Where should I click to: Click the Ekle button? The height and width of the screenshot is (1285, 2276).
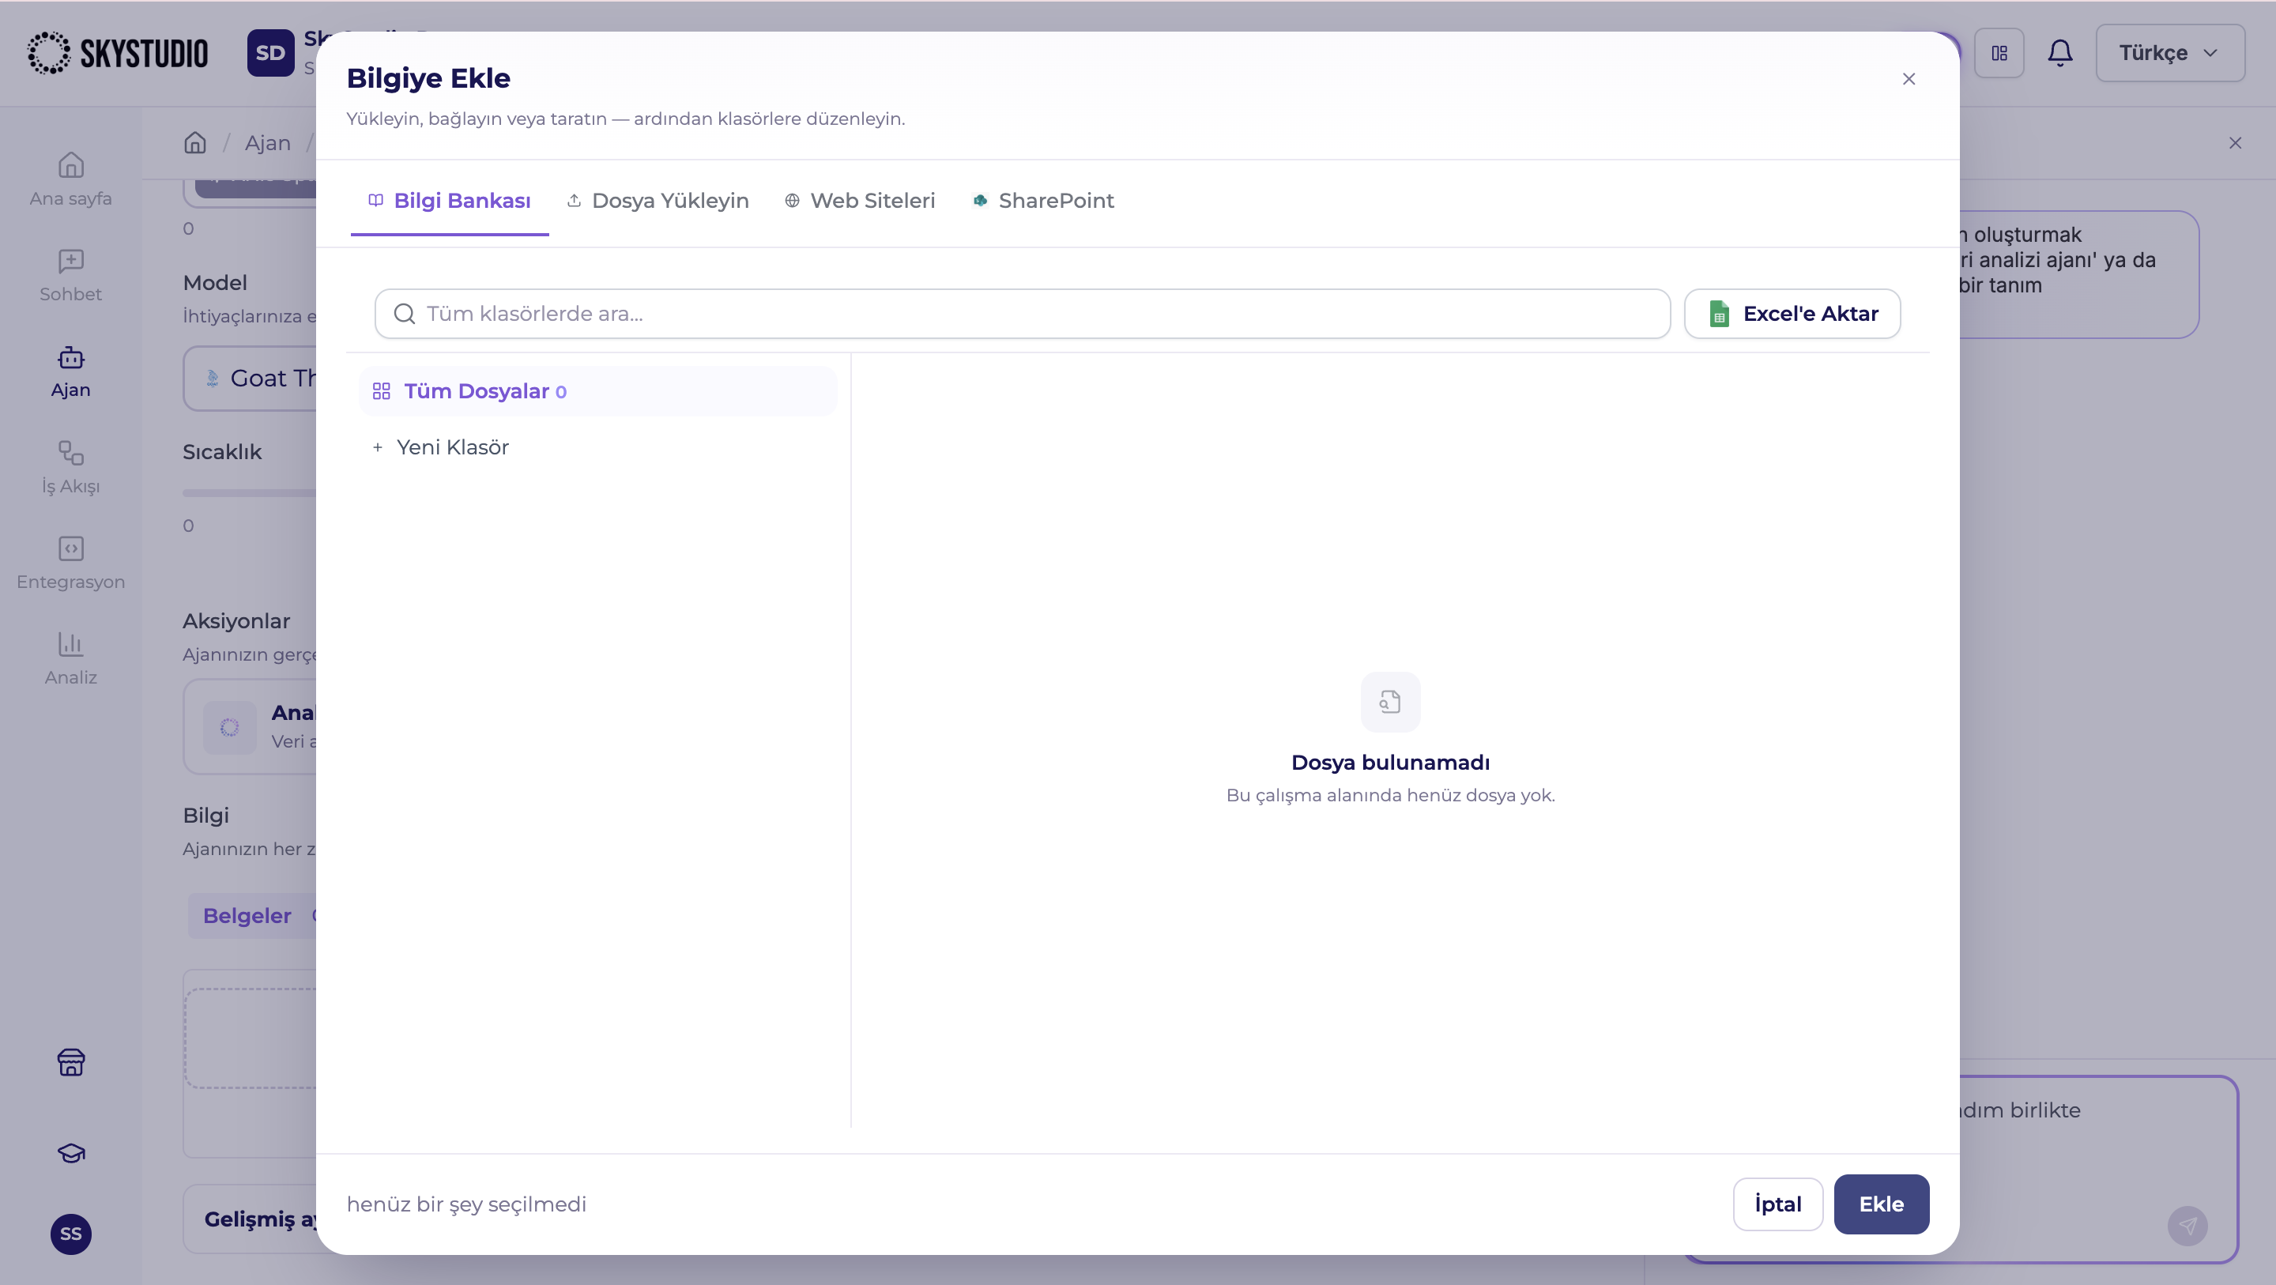pyautogui.click(x=1881, y=1204)
